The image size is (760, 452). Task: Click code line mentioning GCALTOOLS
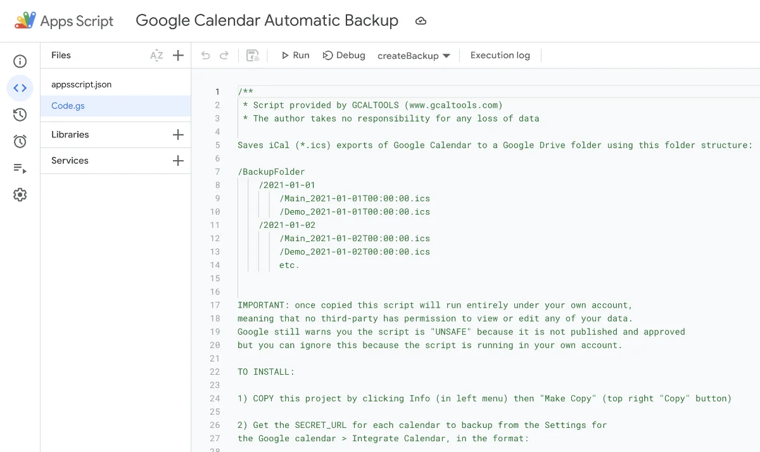click(372, 105)
